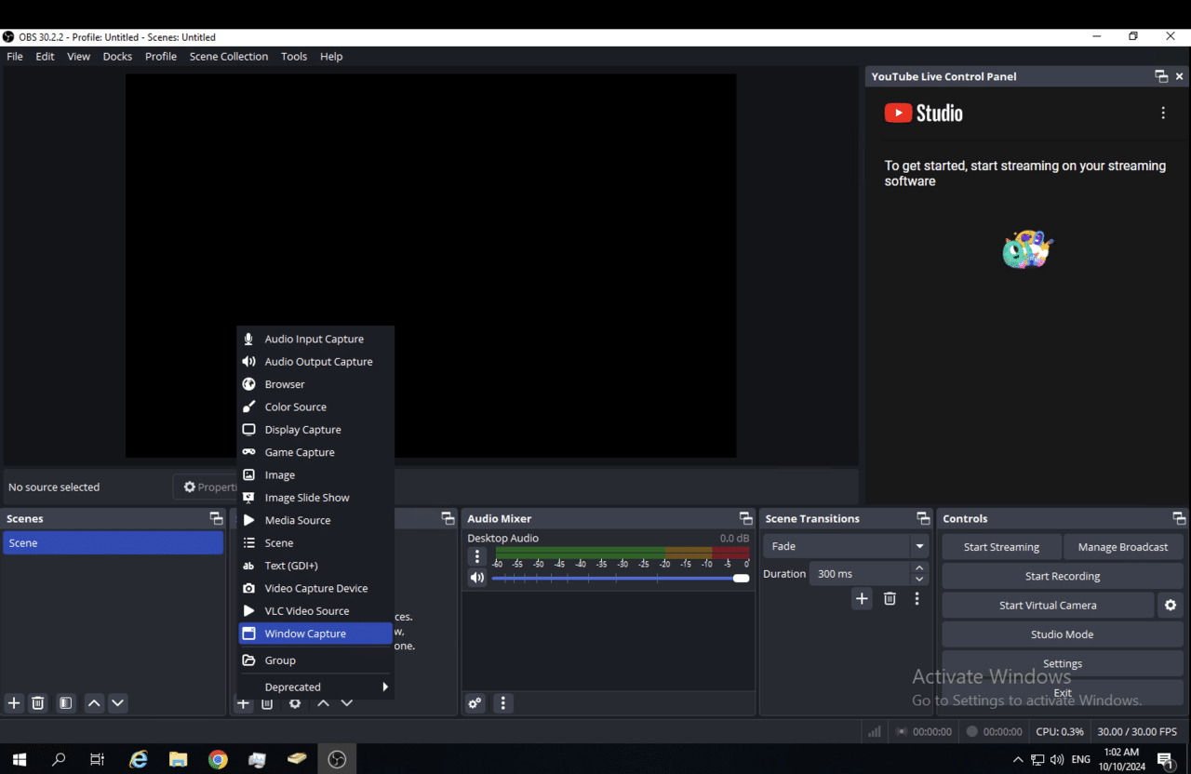Open advanced audio properties gear in Audio Mixer
The height and width of the screenshot is (774, 1191).
(x=475, y=703)
